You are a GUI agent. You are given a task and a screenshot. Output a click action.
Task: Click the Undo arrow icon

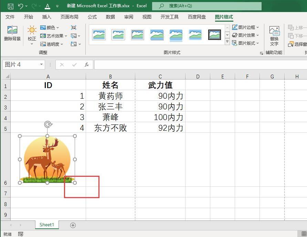(21, 6)
